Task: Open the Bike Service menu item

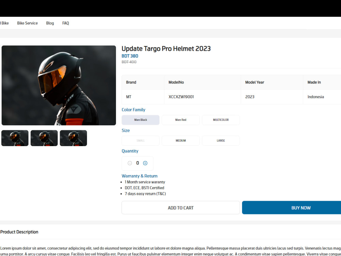Action: [27, 23]
